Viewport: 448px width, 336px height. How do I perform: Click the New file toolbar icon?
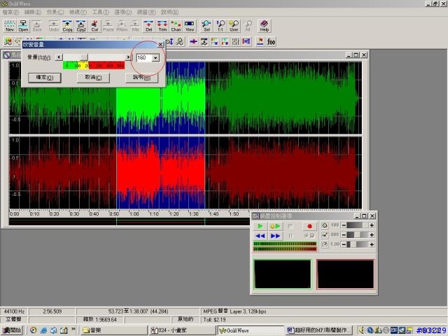click(10, 26)
